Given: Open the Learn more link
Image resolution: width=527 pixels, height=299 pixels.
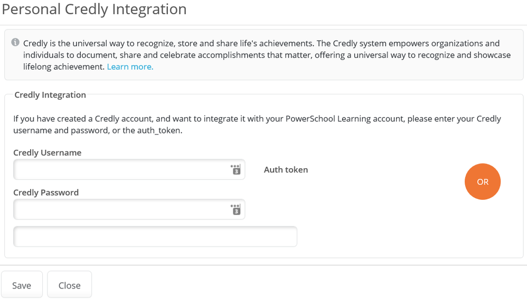Looking at the screenshot, I should (x=130, y=67).
